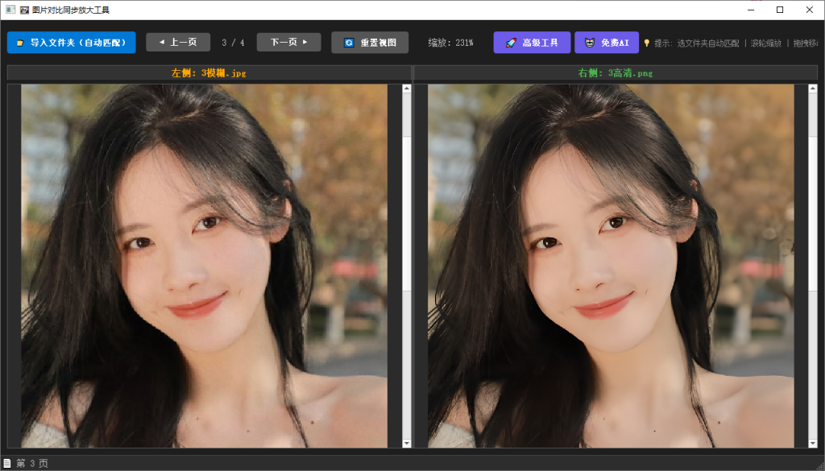
Task: Click the 重置视图 reset view button
Action: (x=370, y=43)
